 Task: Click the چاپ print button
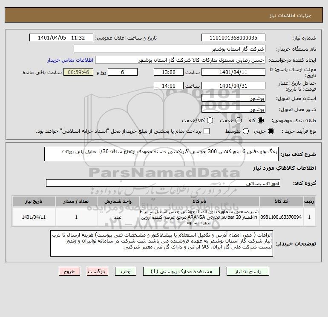(126, 271)
